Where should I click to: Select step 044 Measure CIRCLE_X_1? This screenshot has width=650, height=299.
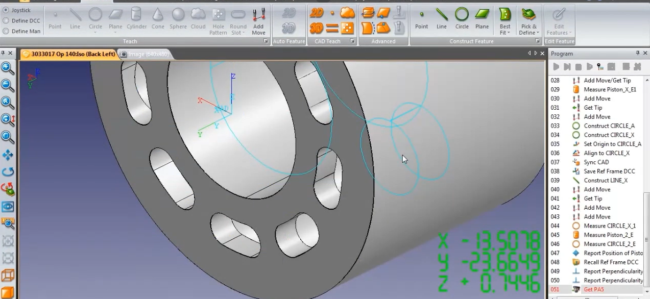pyautogui.click(x=595, y=226)
